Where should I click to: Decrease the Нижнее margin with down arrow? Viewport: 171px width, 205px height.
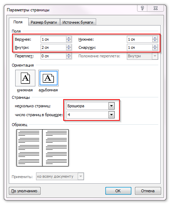tap(155, 41)
